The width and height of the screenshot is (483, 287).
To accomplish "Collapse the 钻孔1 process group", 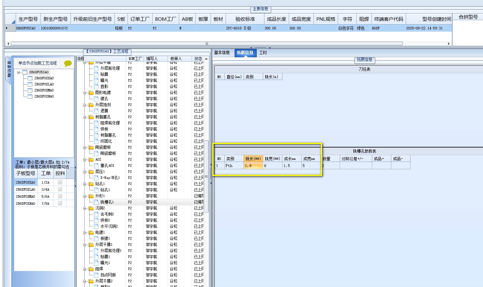I will coord(85,184).
